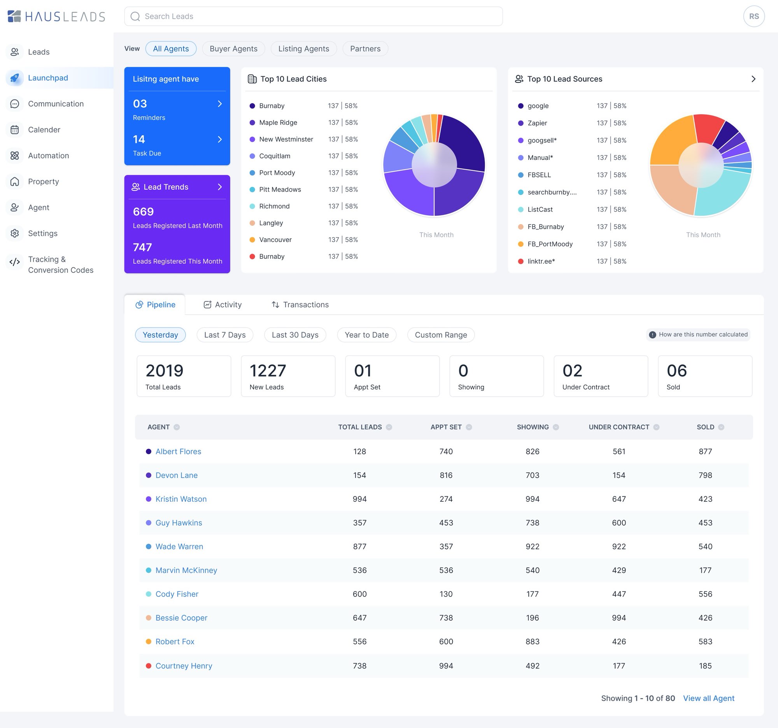
Task: Expand the 14 Task Due chevron
Action: (x=219, y=140)
